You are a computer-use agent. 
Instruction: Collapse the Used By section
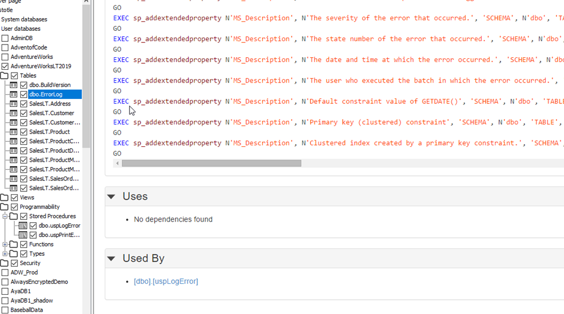pos(111,258)
